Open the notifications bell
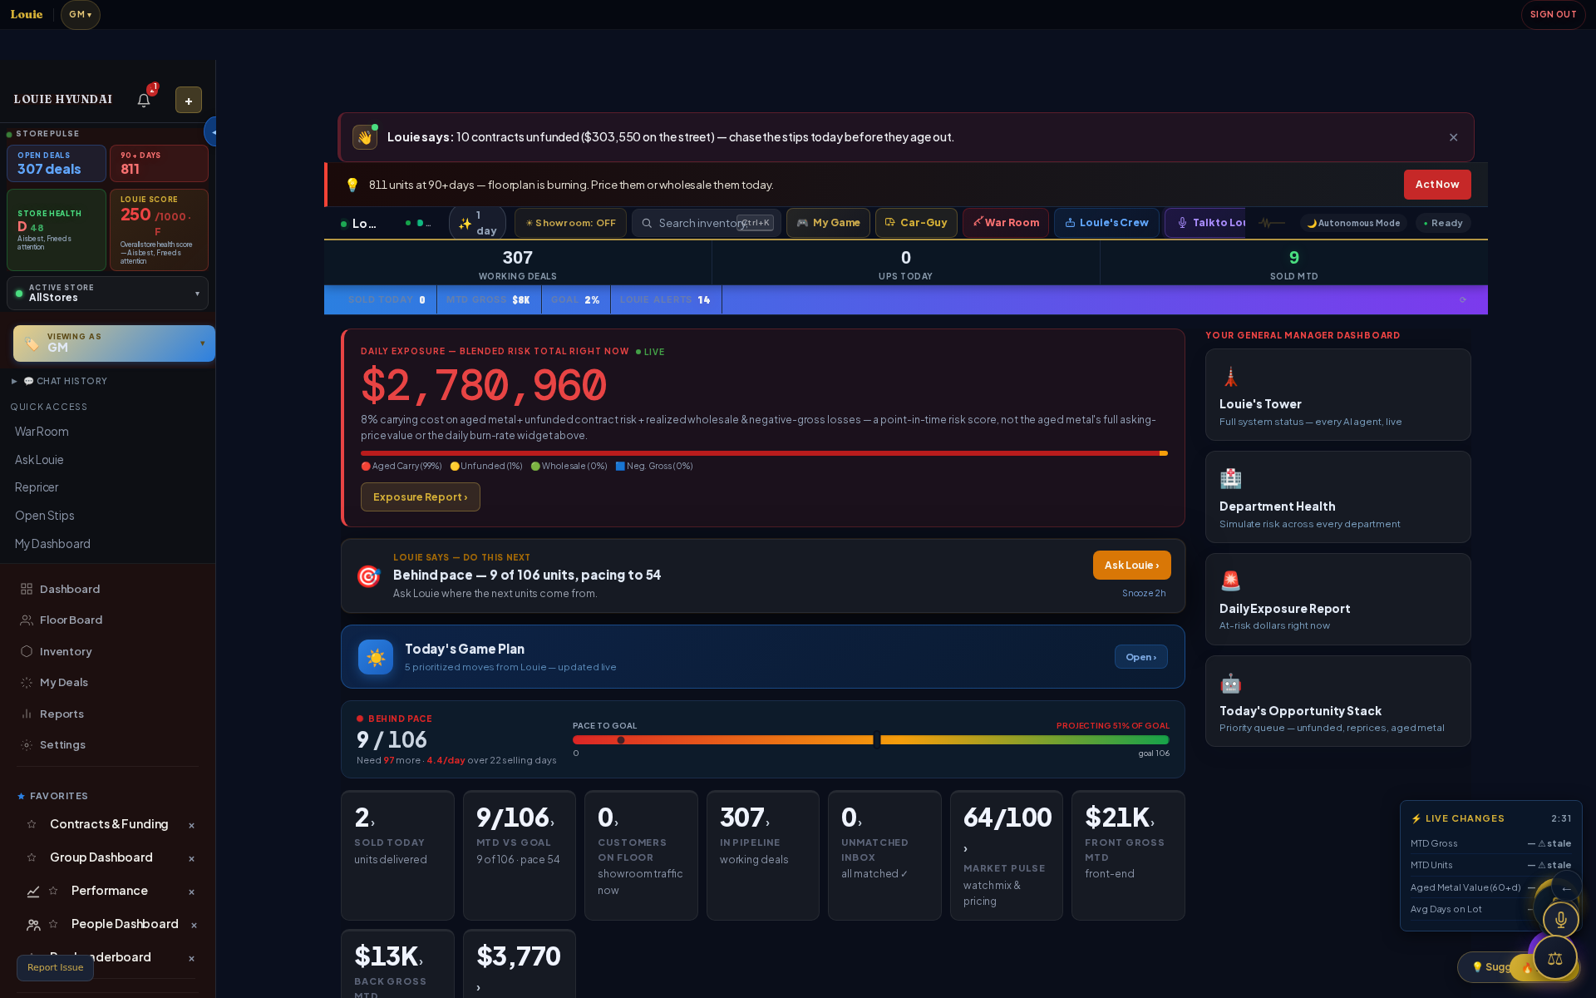1596x998 pixels. tap(144, 100)
